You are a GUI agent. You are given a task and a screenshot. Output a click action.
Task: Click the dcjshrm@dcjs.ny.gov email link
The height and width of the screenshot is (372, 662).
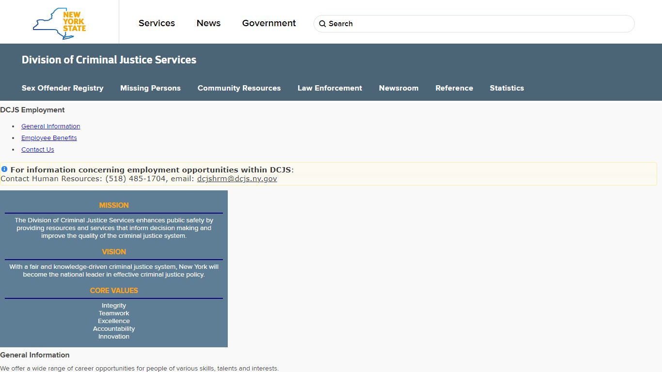[x=237, y=178]
